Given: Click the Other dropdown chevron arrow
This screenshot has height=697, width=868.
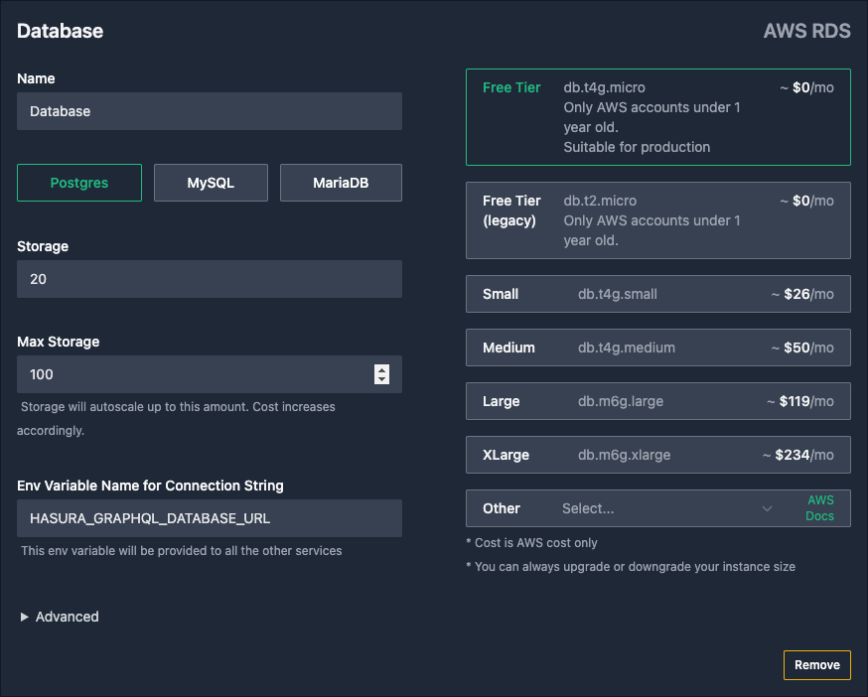Looking at the screenshot, I should [x=767, y=508].
